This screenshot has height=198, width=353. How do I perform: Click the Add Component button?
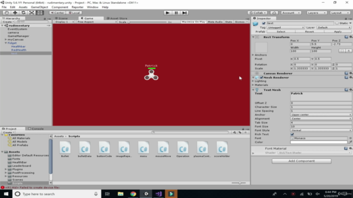pos(302,161)
